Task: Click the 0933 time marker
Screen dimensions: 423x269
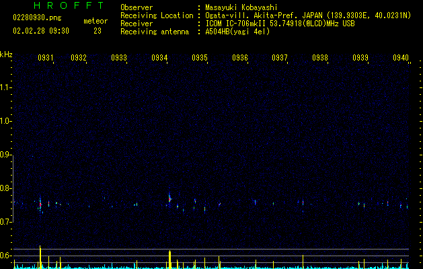Action: pos(119,58)
